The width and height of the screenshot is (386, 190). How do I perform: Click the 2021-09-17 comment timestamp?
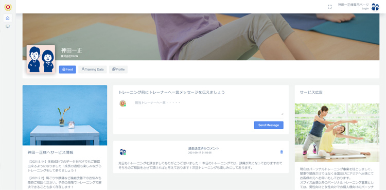(200, 153)
